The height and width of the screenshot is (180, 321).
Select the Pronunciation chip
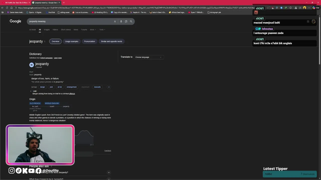pos(90,41)
